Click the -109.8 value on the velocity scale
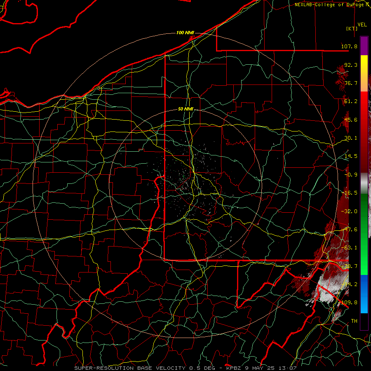The width and height of the screenshot is (371, 371). 348,303
